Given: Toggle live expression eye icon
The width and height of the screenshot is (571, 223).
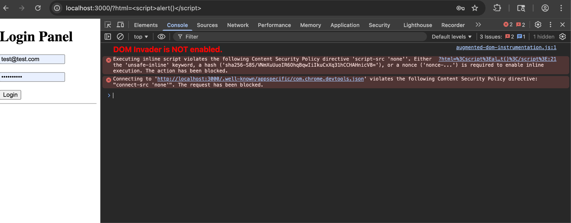Looking at the screenshot, I should coord(161,37).
